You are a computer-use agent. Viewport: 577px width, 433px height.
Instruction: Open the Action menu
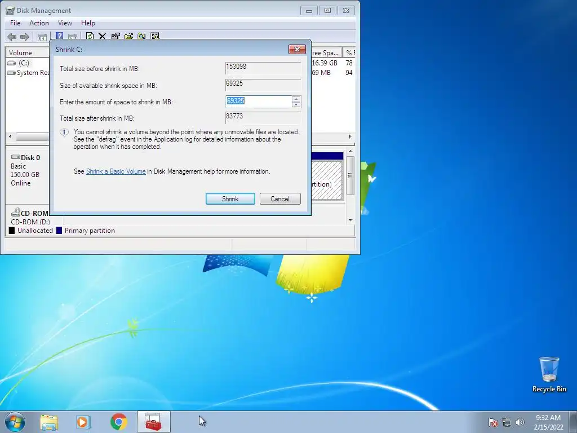tap(39, 23)
